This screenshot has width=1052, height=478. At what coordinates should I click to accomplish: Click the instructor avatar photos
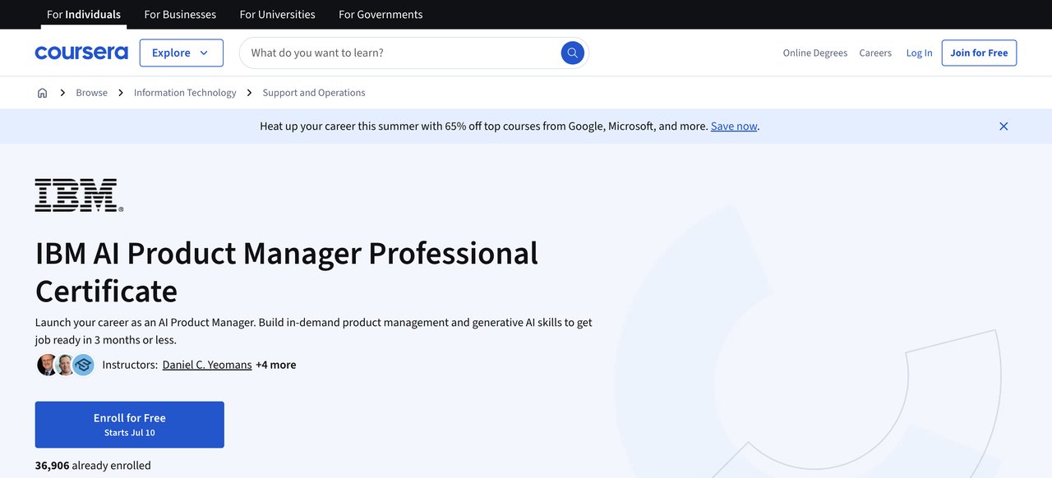point(66,365)
